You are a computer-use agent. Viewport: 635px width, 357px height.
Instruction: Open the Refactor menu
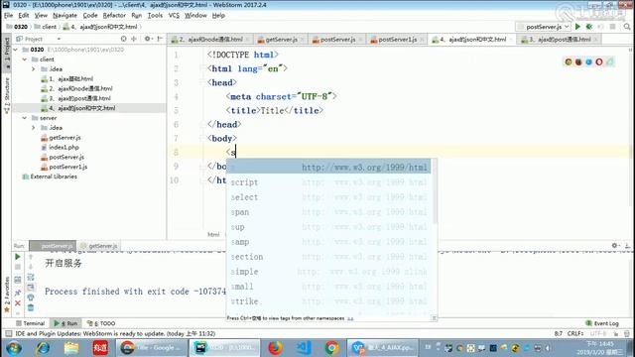114,16
